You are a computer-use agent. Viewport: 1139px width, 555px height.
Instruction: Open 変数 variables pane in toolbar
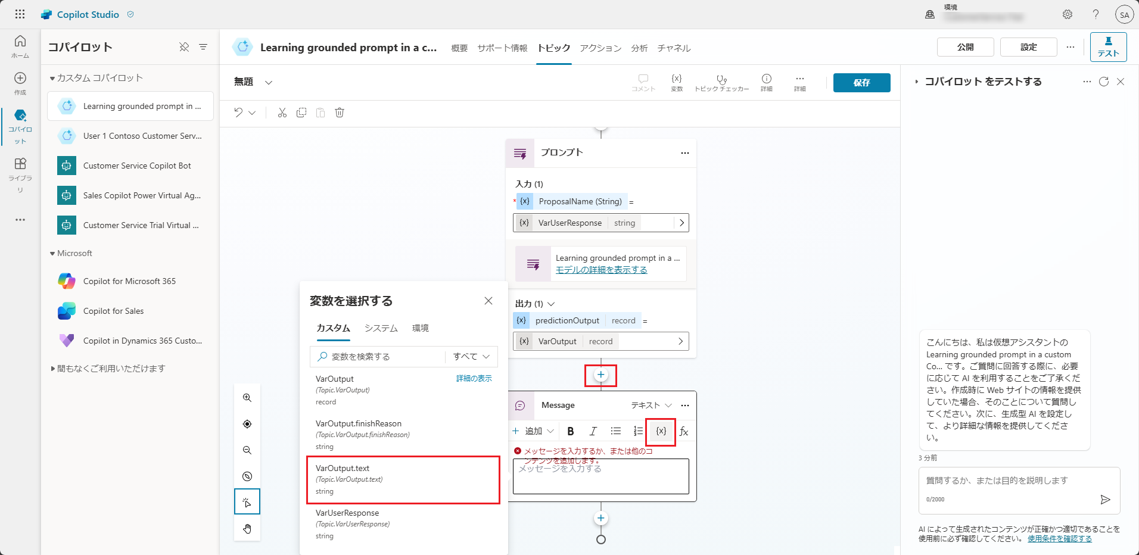tap(677, 83)
